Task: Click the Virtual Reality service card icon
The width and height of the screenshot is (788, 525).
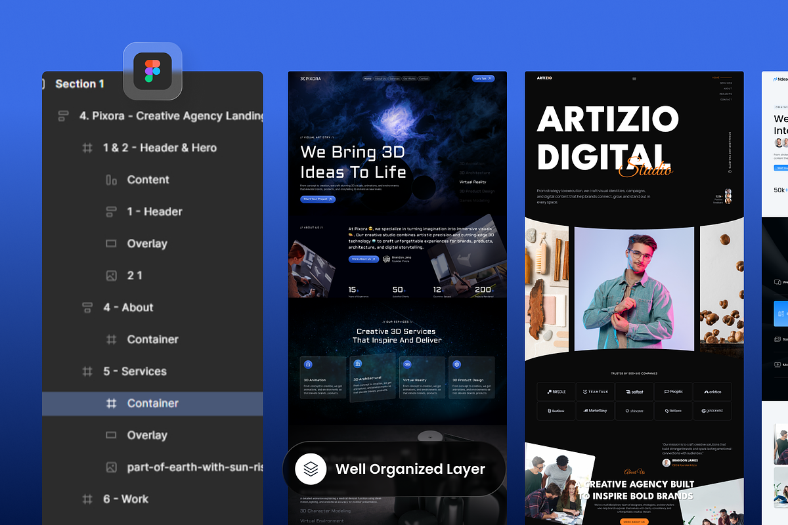Action: [x=407, y=364]
